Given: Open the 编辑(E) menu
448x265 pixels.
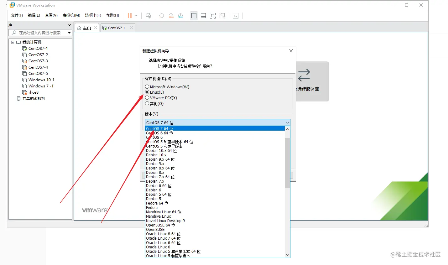Looking at the screenshot, I should click(34, 15).
